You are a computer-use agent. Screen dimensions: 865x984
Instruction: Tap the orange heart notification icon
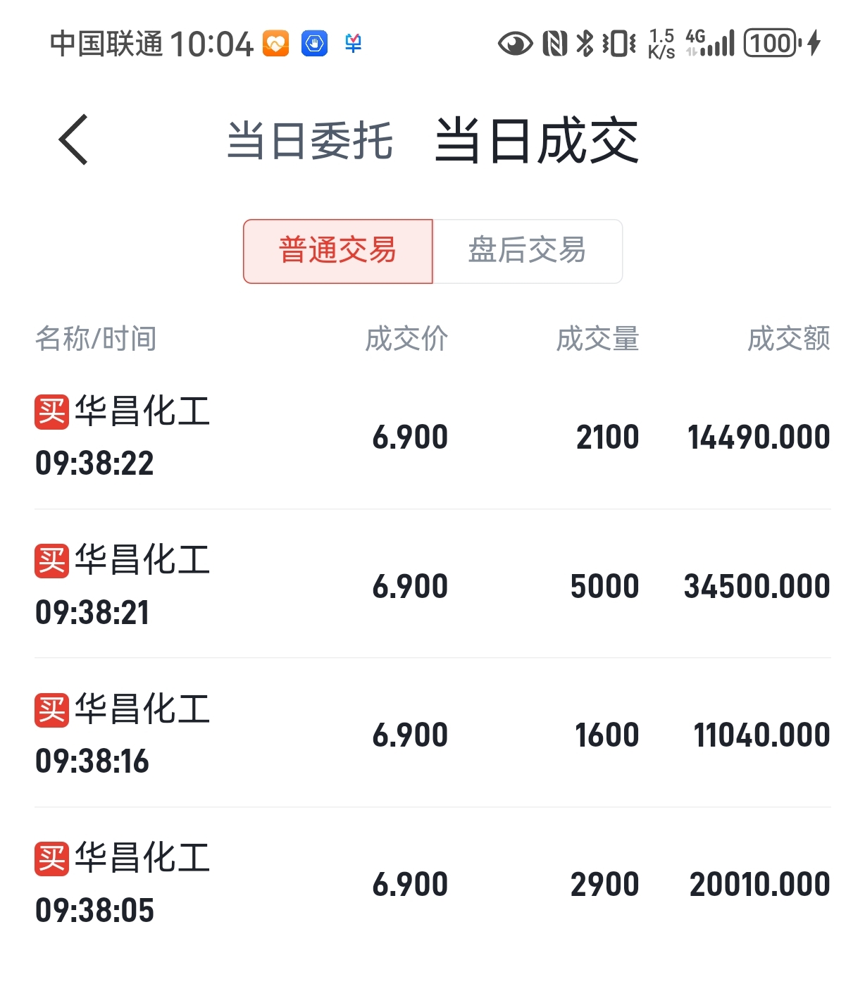[276, 44]
